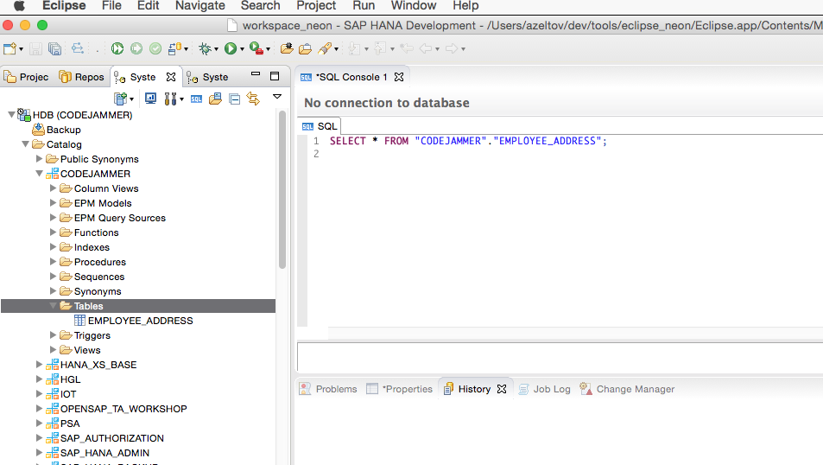Click the Add System icon in Systems view
Screen dimensions: 823x465
click(121, 99)
